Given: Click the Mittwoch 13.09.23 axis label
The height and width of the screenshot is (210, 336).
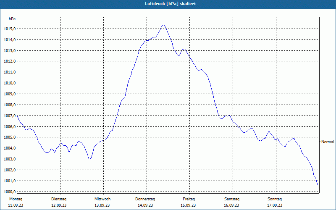Looking at the screenshot, I should tap(102, 202).
